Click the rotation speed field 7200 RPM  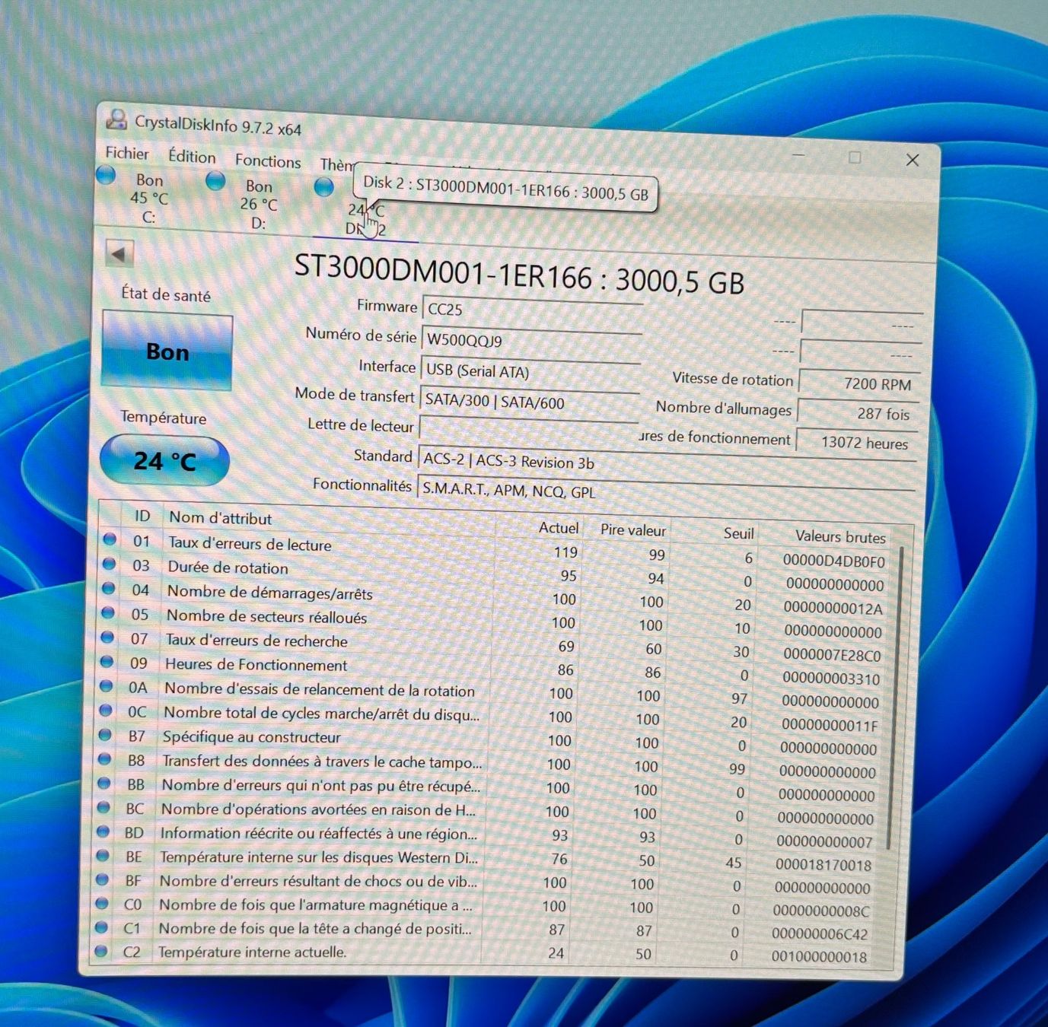858,383
